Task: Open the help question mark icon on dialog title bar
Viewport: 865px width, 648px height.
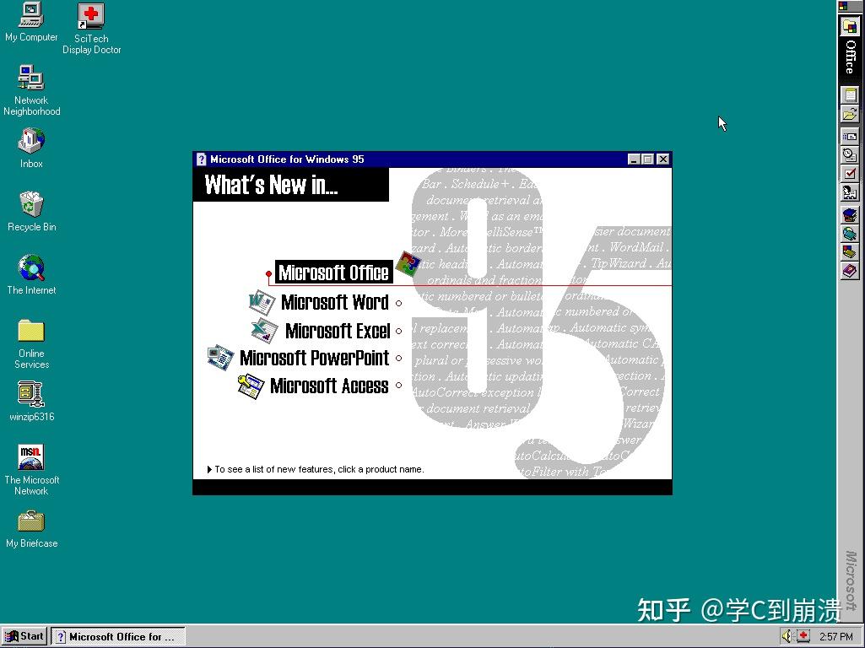Action: (200, 159)
